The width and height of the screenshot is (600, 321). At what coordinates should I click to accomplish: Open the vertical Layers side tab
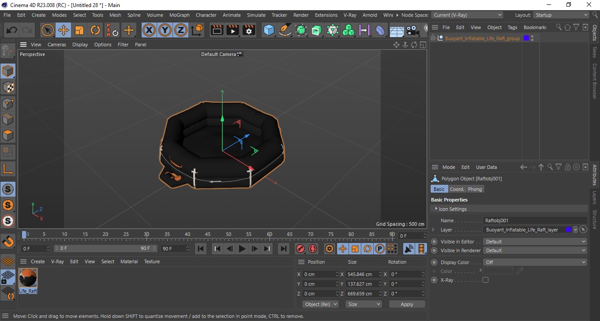pyautogui.click(x=594, y=197)
